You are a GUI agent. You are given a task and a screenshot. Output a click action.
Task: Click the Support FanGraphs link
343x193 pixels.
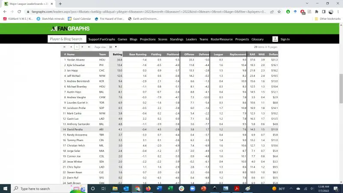point(102,39)
